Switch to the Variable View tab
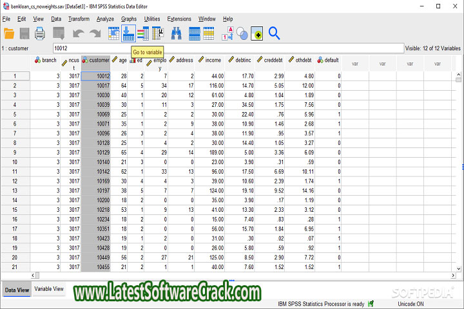Viewport: 464px width, 309px height. 49,289
